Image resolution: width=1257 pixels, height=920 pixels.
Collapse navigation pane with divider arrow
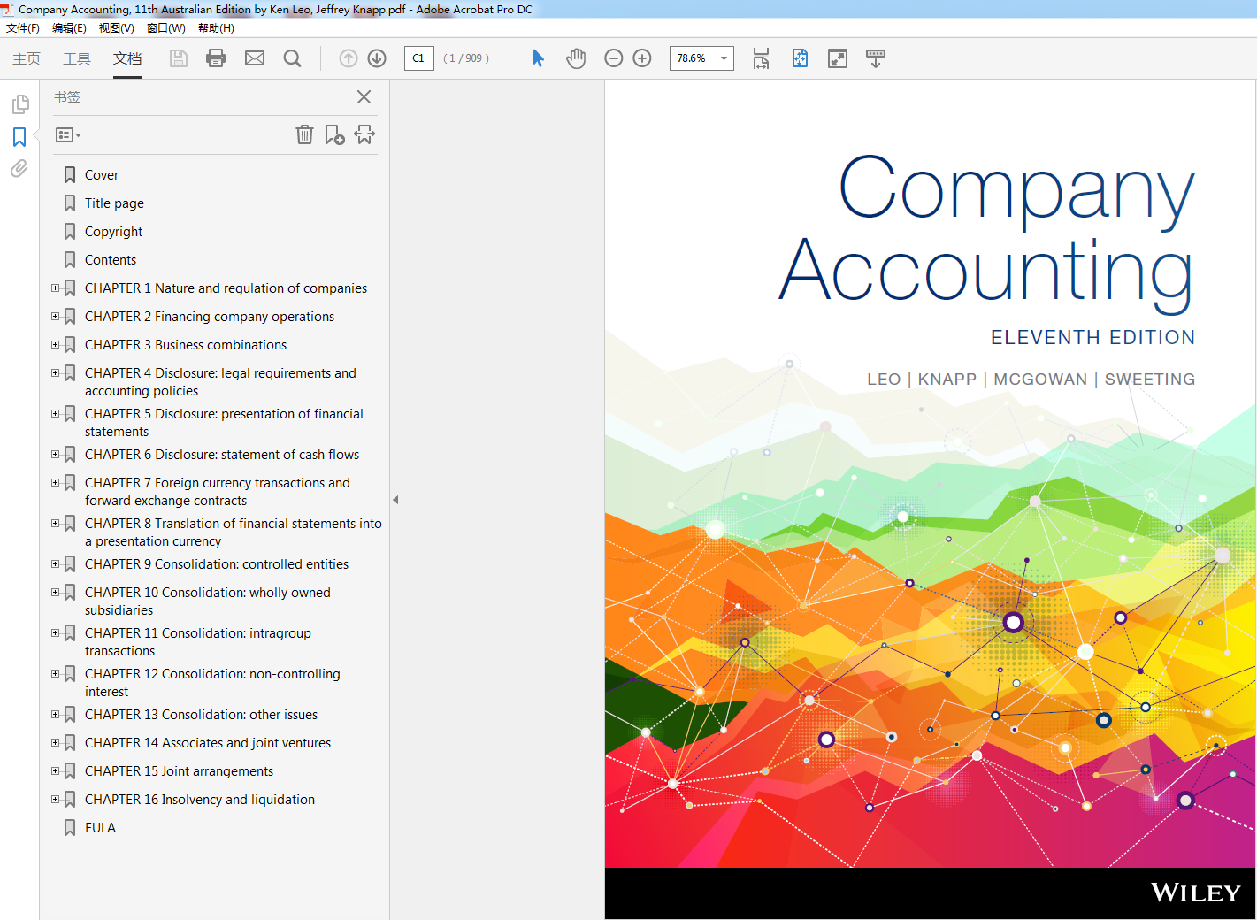point(395,500)
